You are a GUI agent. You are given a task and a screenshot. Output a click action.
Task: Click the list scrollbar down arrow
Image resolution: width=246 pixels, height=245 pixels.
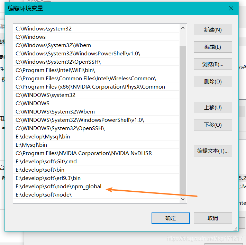coord(183,199)
